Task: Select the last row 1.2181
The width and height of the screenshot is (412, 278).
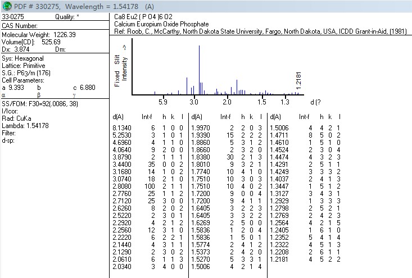Action: (305, 259)
